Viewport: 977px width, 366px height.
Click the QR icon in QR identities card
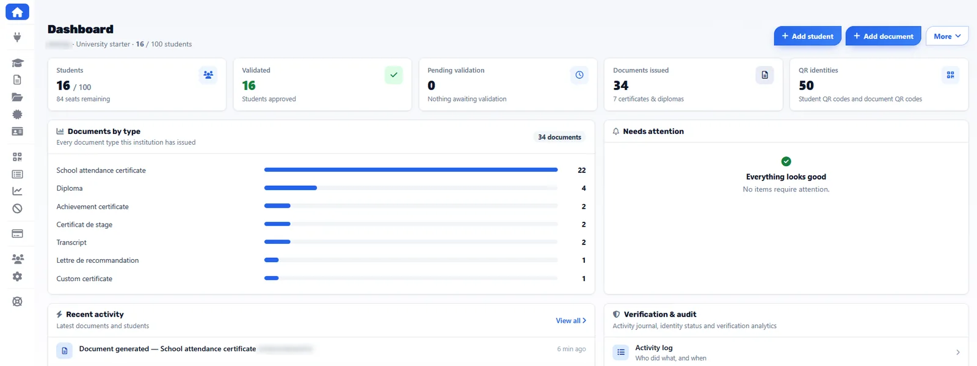(950, 75)
